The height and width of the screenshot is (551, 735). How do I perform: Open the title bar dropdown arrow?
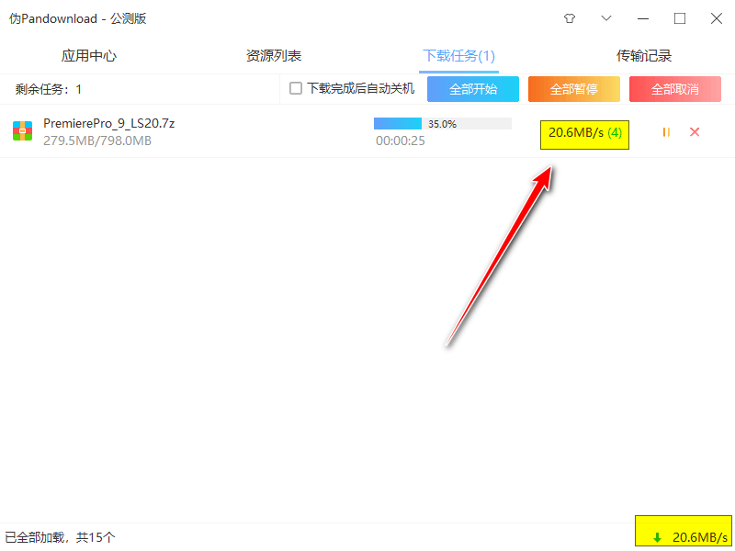pyautogui.click(x=606, y=18)
